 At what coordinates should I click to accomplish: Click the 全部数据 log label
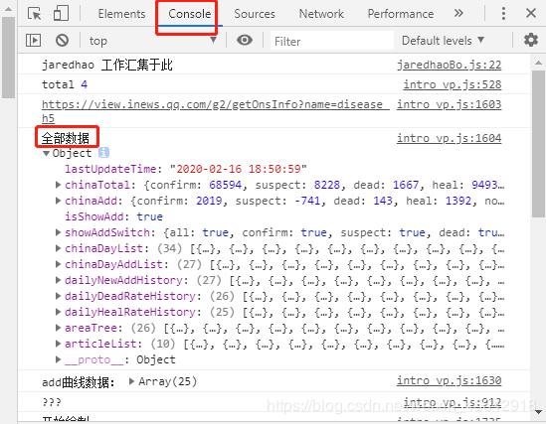[x=66, y=138]
